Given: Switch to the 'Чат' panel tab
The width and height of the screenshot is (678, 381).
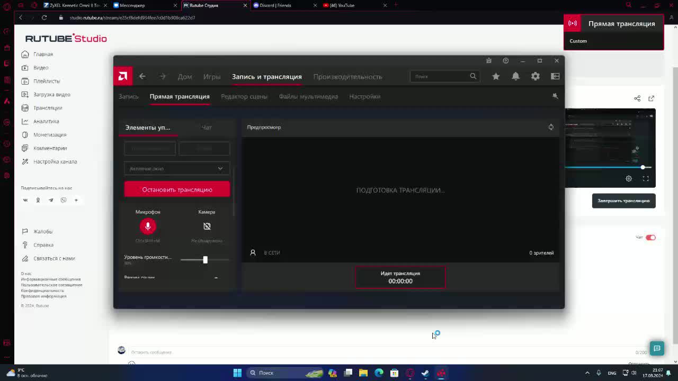Looking at the screenshot, I should click(x=207, y=128).
